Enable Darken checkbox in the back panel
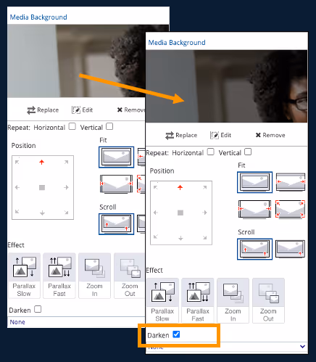Image resolution: width=316 pixels, height=362 pixels. point(38,309)
